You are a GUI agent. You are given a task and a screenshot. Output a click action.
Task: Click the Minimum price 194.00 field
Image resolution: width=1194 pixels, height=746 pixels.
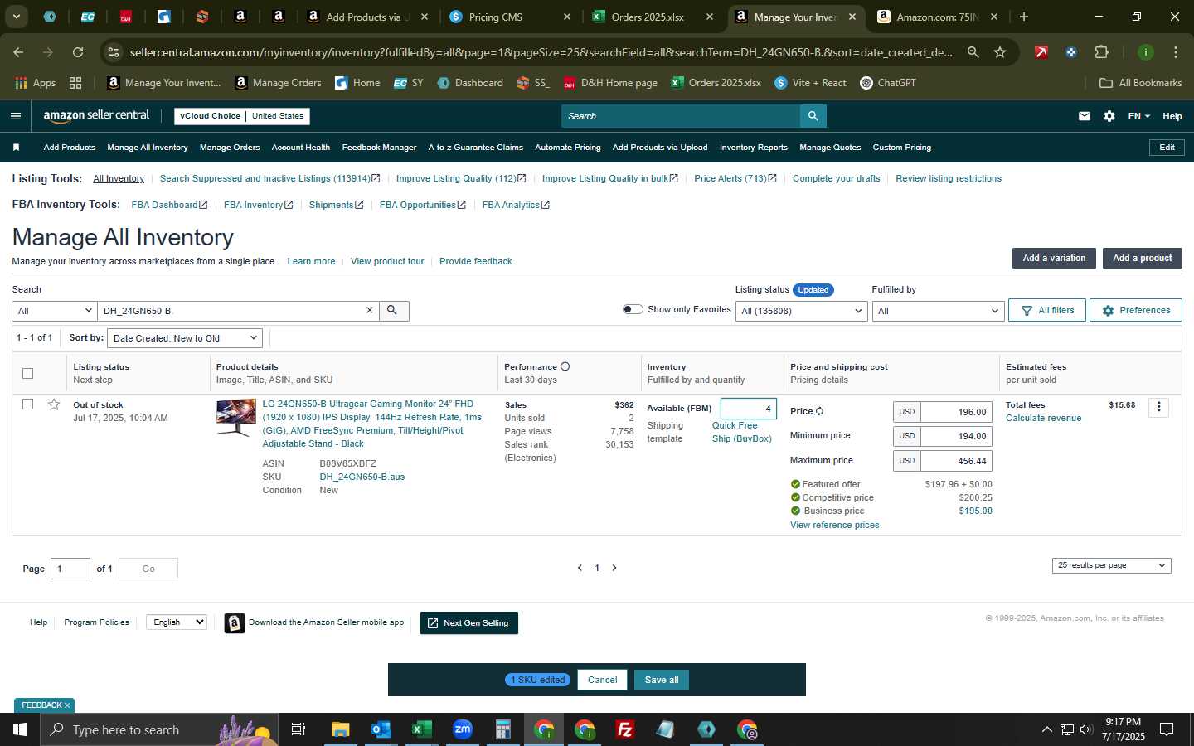click(x=956, y=436)
